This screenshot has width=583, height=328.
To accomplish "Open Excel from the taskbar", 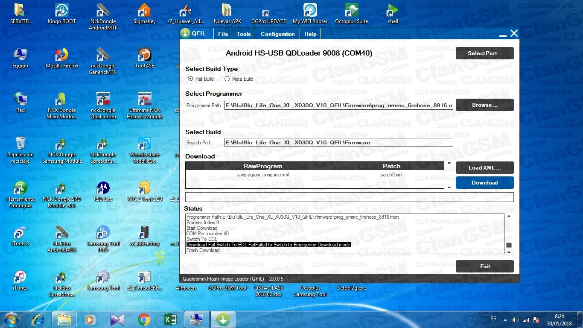I will 170,319.
